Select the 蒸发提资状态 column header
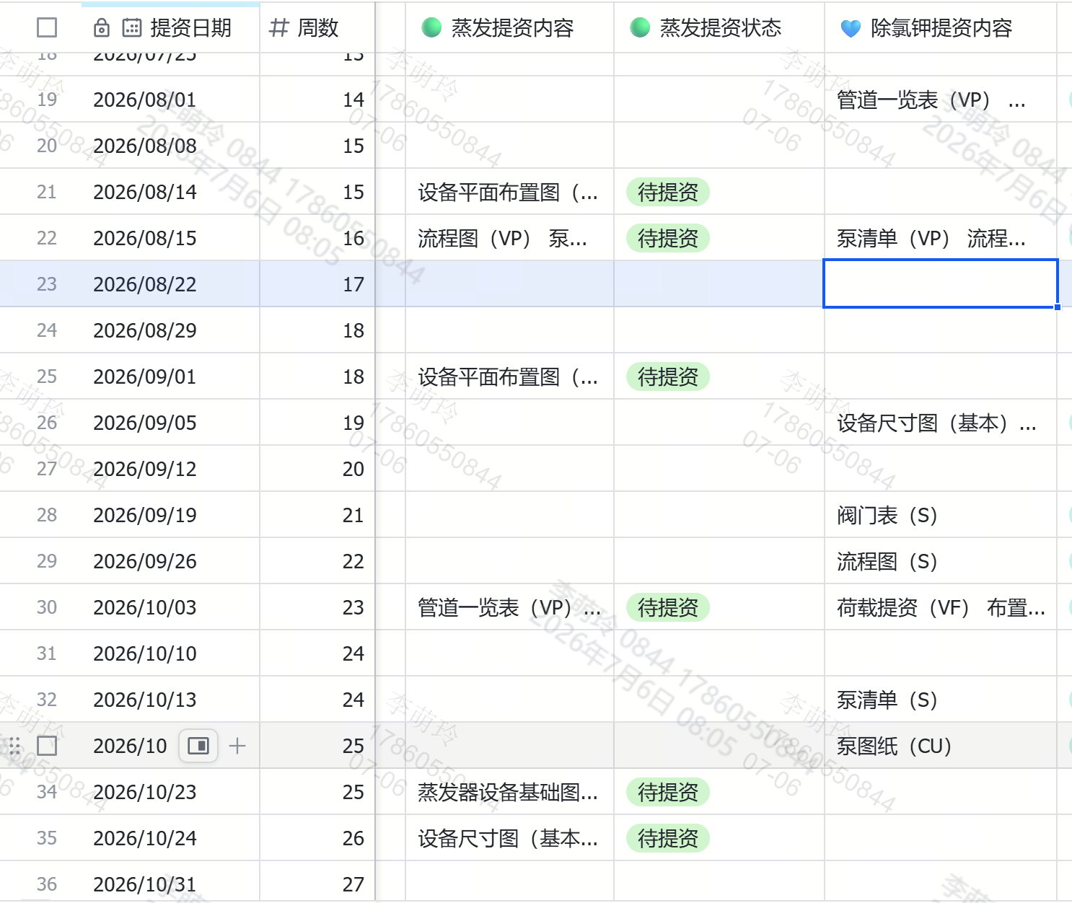This screenshot has height=903, width=1072. (x=719, y=28)
